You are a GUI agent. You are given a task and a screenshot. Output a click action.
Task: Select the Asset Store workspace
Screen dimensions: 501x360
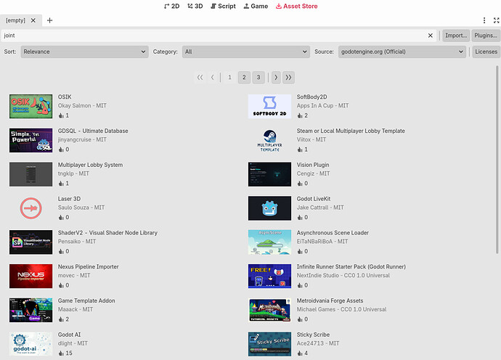click(x=296, y=6)
